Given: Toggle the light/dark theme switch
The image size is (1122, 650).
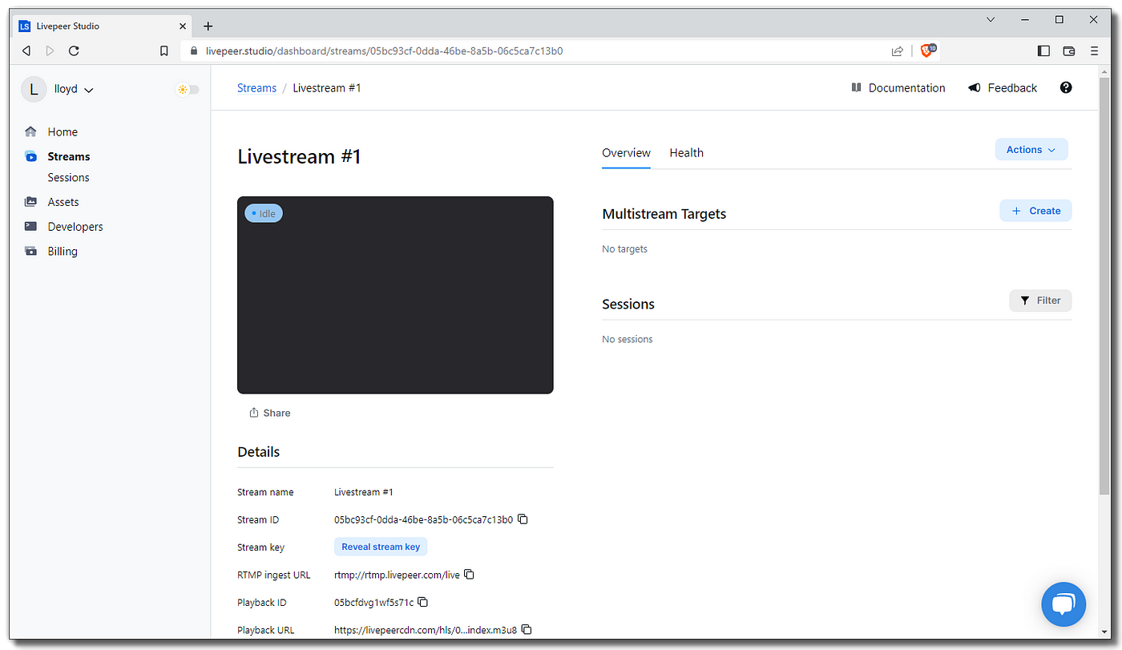Looking at the screenshot, I should (188, 89).
